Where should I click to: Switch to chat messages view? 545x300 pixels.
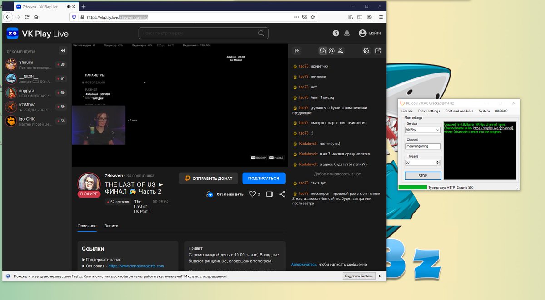pos(323,51)
